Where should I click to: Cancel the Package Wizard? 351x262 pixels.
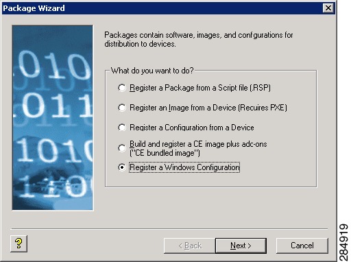(302, 246)
